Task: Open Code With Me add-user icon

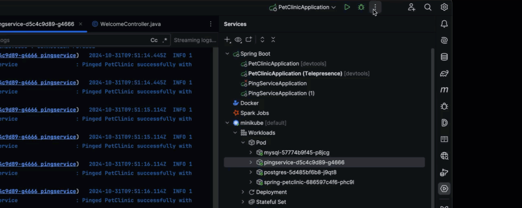Action: [x=412, y=7]
